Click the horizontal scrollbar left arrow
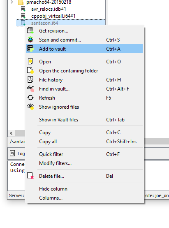This screenshot has width=169, height=228. click(x=11, y=133)
